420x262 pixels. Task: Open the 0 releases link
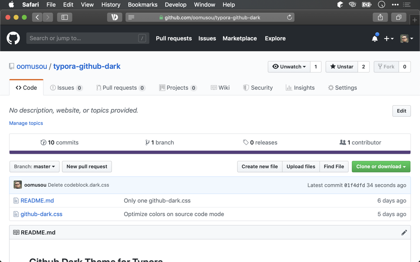260,142
